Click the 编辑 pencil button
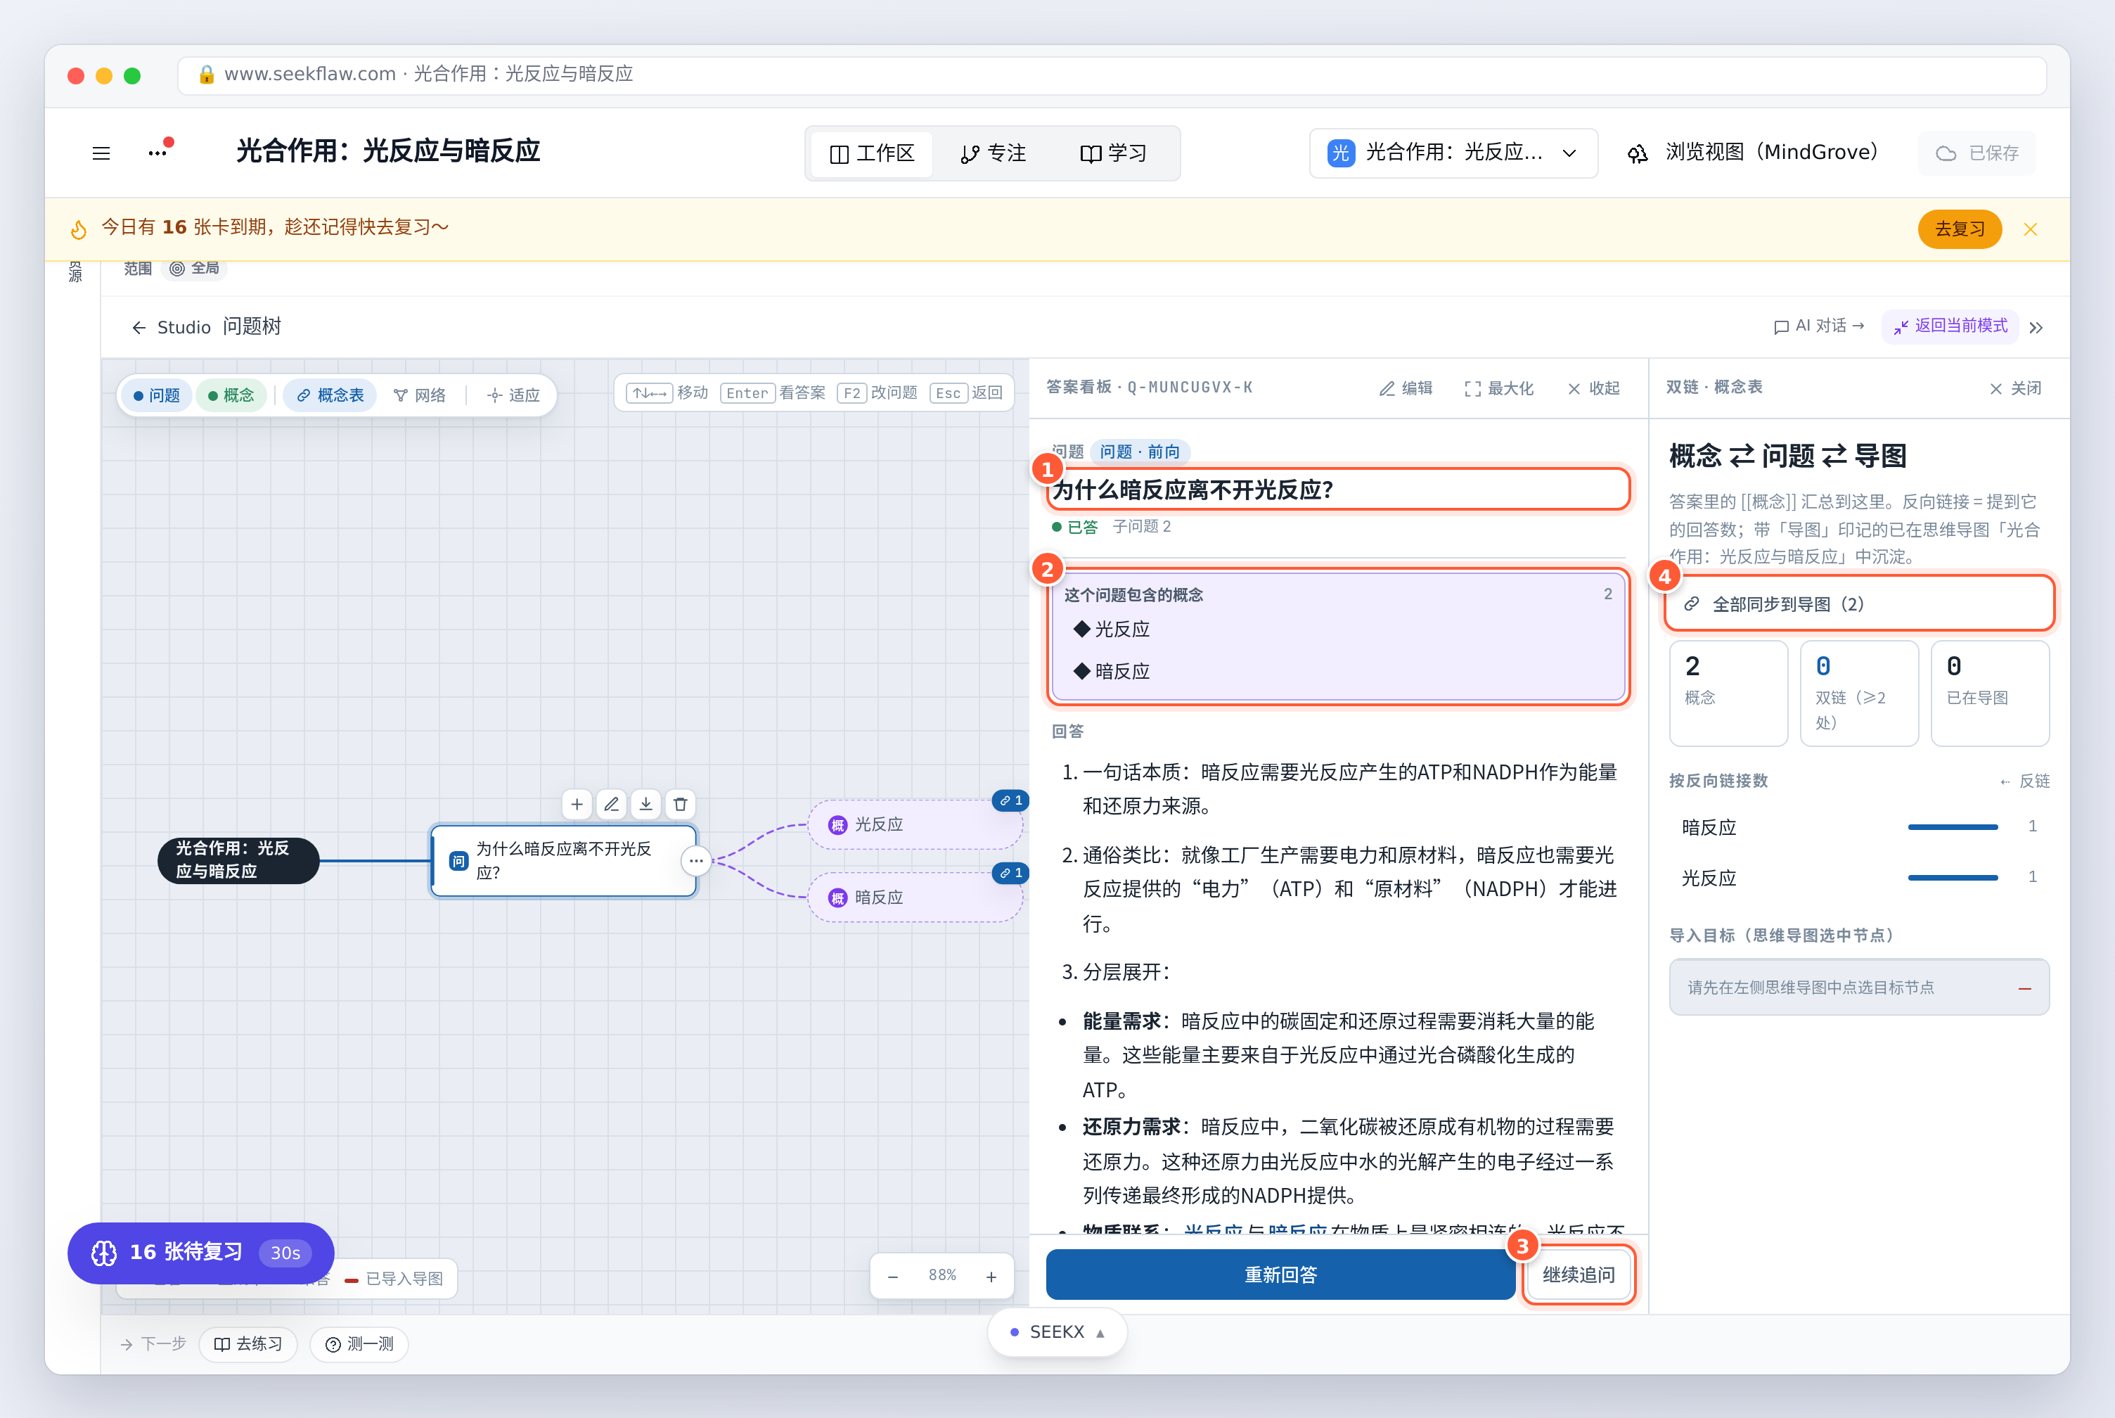This screenshot has height=1418, width=2115. [x=1406, y=388]
